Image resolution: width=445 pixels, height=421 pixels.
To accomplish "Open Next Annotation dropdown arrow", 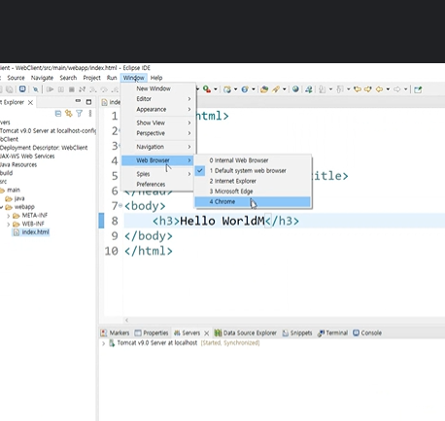I will click(x=330, y=89).
